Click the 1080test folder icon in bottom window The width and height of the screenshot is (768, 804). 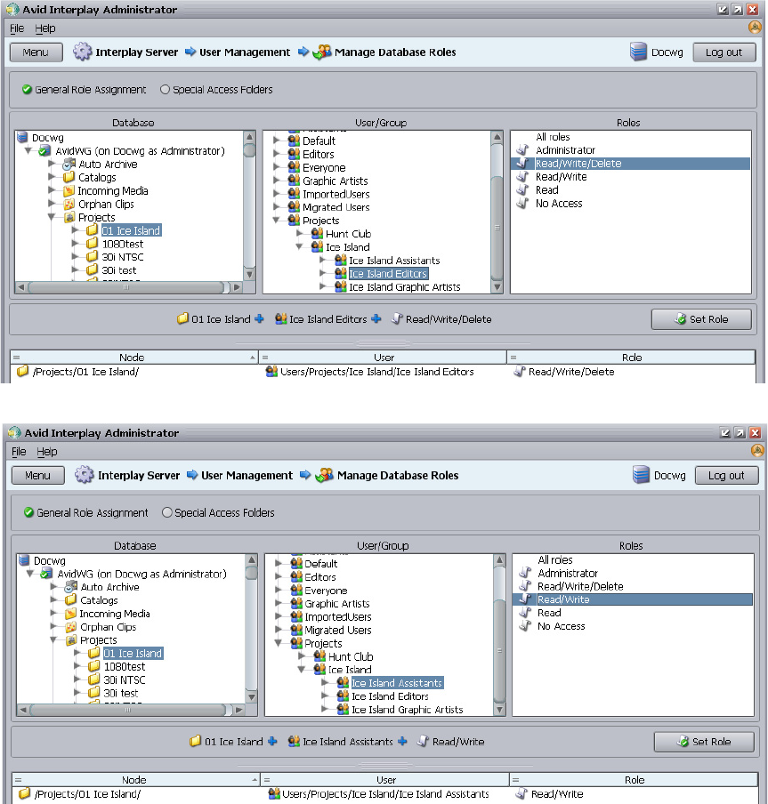pos(93,666)
